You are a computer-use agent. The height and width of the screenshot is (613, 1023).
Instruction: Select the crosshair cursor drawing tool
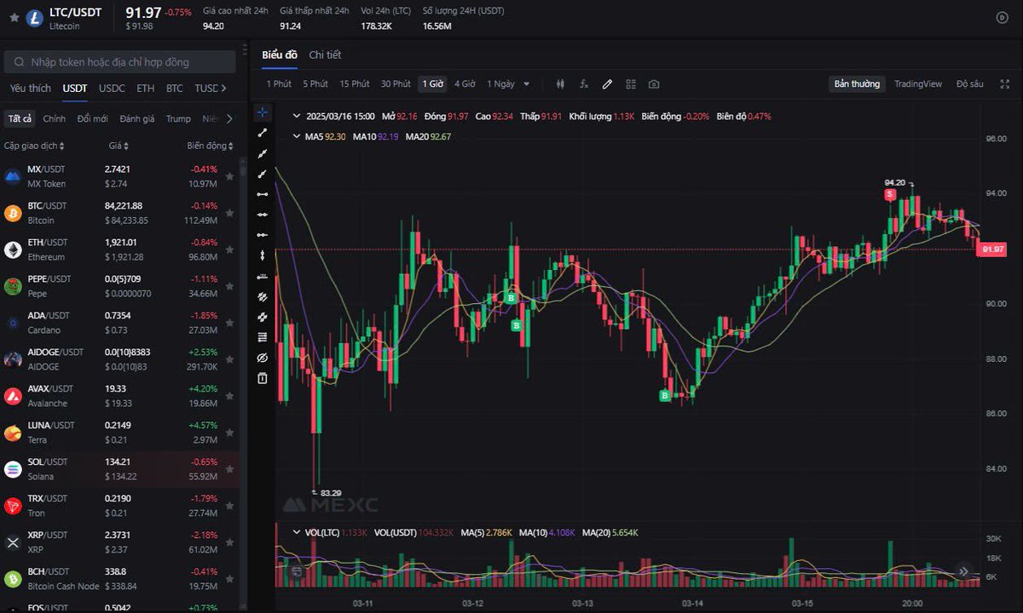tap(263, 112)
